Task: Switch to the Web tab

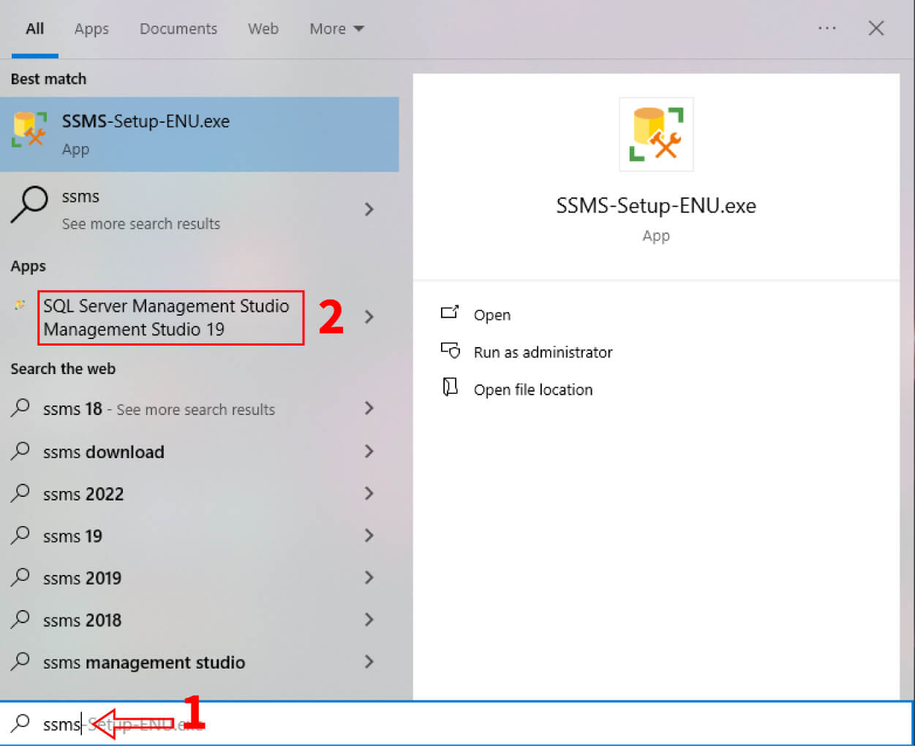Action: 263,28
